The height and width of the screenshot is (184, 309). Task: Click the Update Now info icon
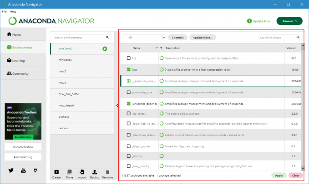[249, 21]
